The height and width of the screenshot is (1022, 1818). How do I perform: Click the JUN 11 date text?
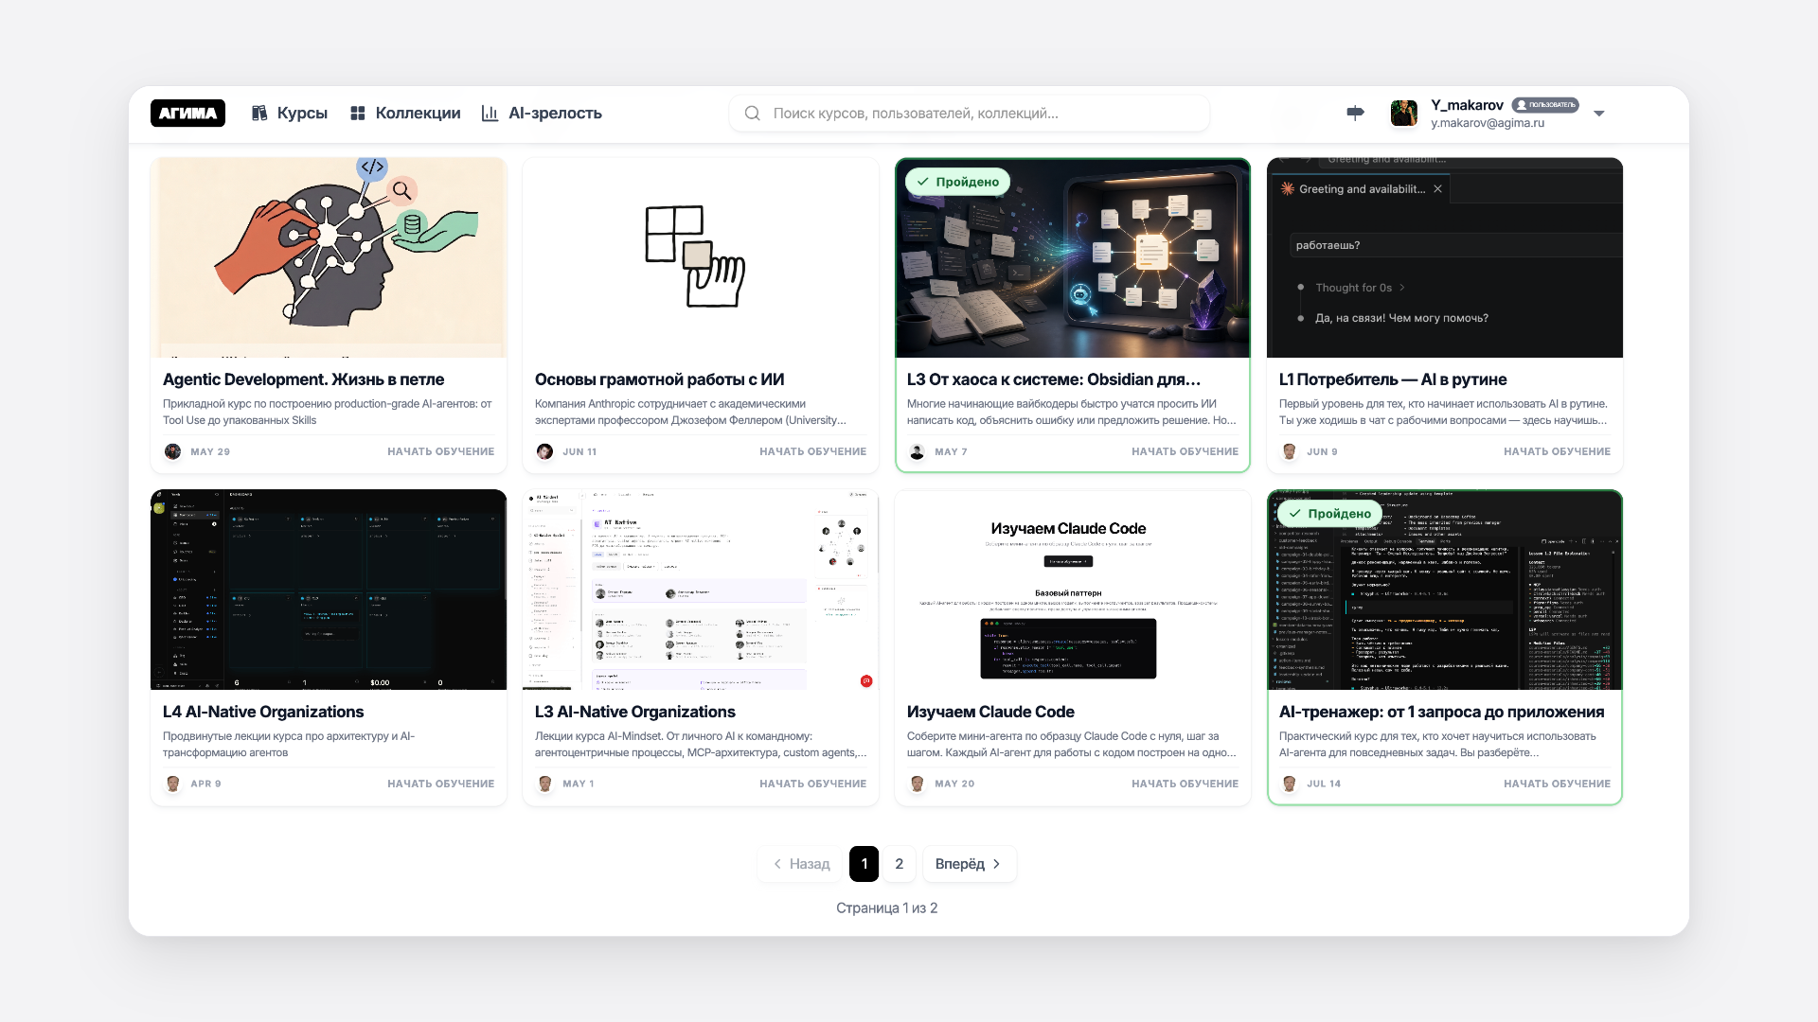[579, 451]
